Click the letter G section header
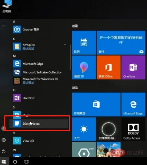Image resolution: width=147 pixels, height=165 pixels. [x=14, y=22]
